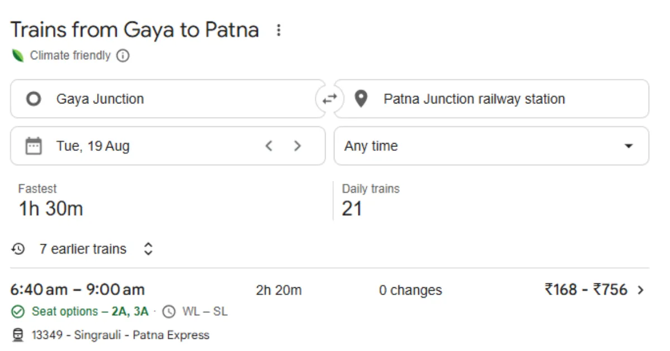Open 13349 Singrauli - Patna Express train

121,335
